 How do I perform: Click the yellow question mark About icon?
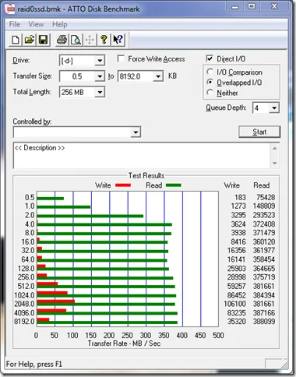[x=104, y=40]
